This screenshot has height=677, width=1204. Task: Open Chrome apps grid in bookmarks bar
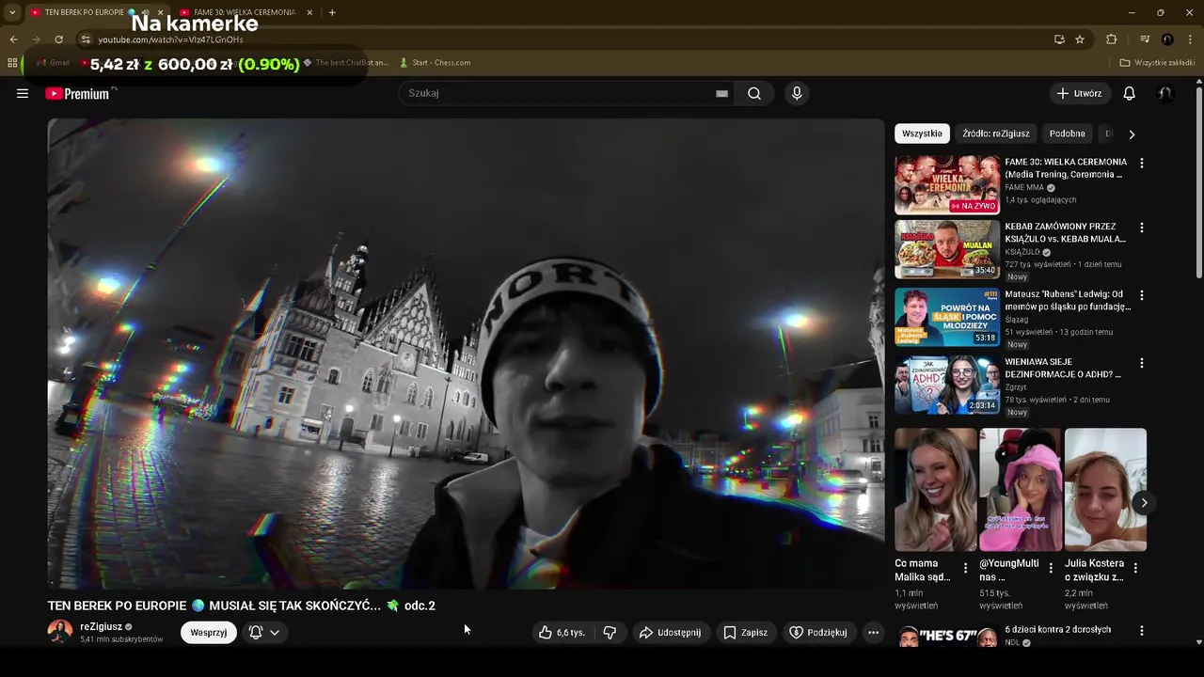pyautogui.click(x=12, y=63)
